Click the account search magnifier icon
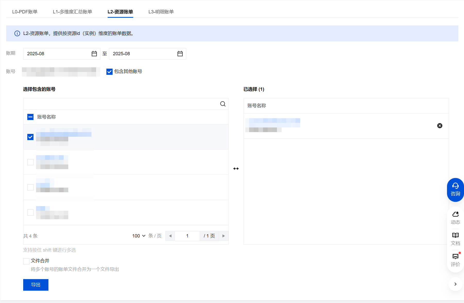 (223, 104)
